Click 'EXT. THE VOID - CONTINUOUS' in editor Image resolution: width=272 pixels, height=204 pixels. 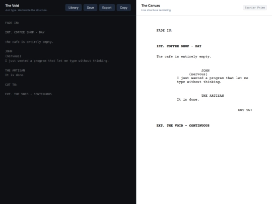click(28, 94)
